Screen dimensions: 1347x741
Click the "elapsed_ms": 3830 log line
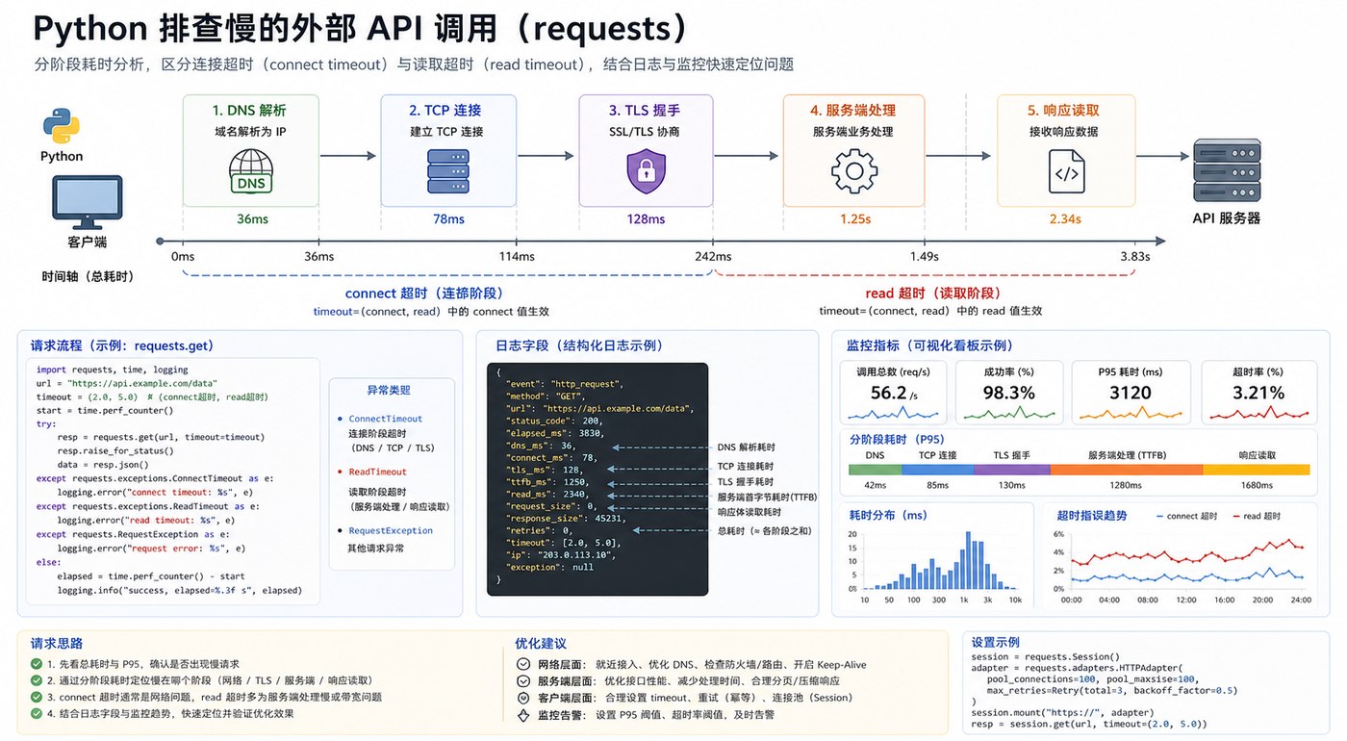[x=555, y=433]
